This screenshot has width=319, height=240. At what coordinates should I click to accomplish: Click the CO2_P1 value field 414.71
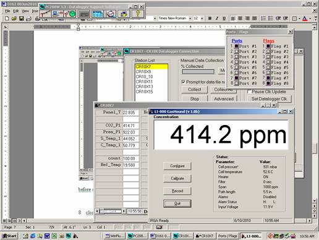click(x=130, y=126)
